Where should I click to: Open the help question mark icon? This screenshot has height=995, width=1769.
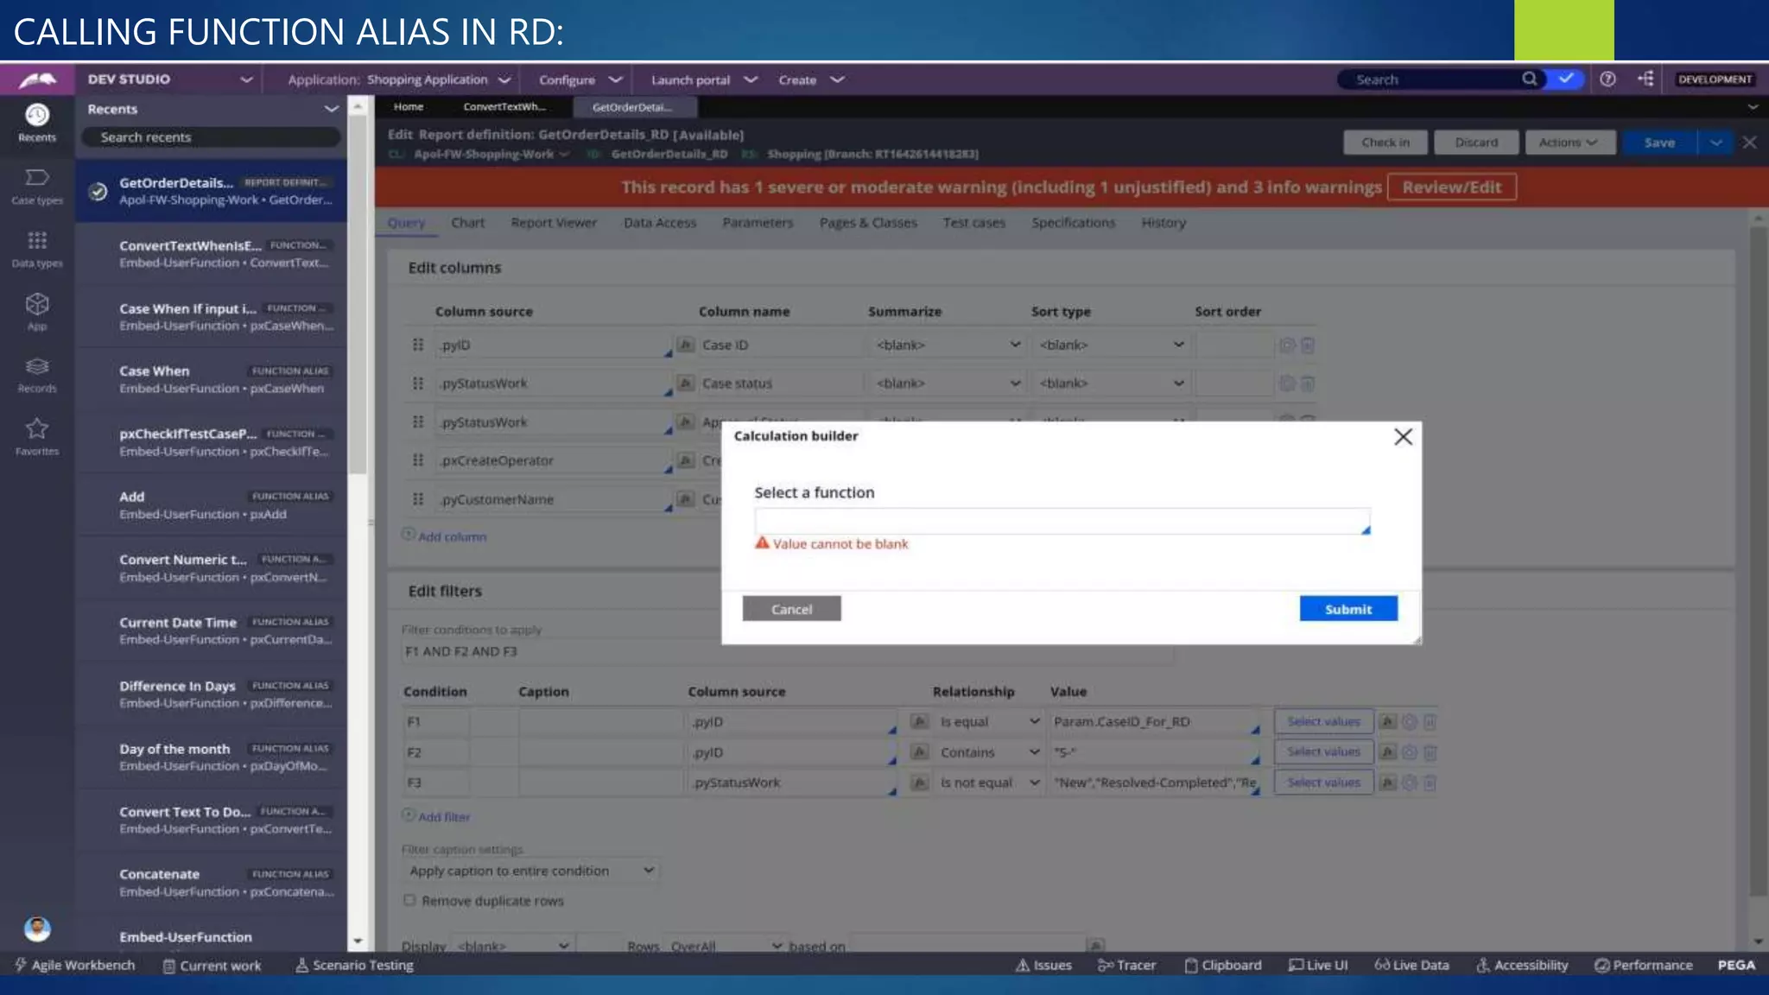point(1607,79)
